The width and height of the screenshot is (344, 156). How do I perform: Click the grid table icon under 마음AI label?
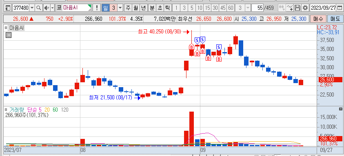point(8,35)
